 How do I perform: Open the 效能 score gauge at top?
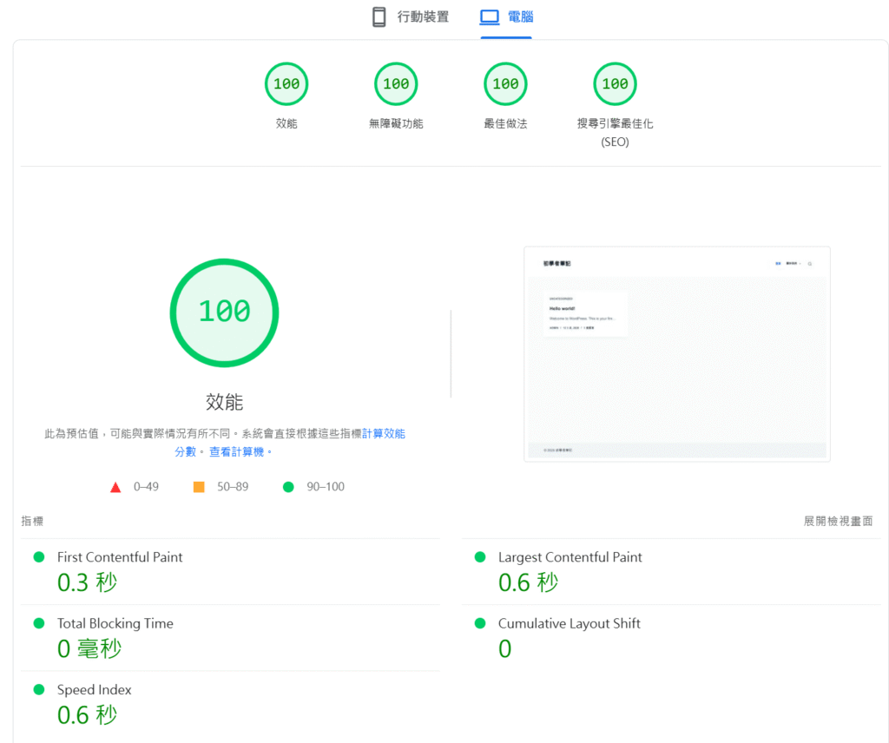pyautogui.click(x=286, y=85)
